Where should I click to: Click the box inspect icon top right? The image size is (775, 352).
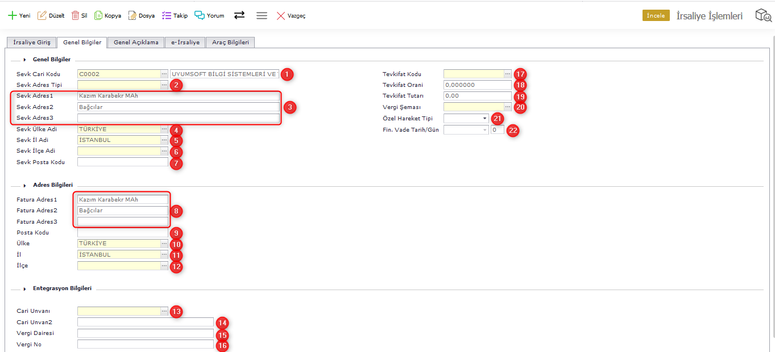point(763,15)
